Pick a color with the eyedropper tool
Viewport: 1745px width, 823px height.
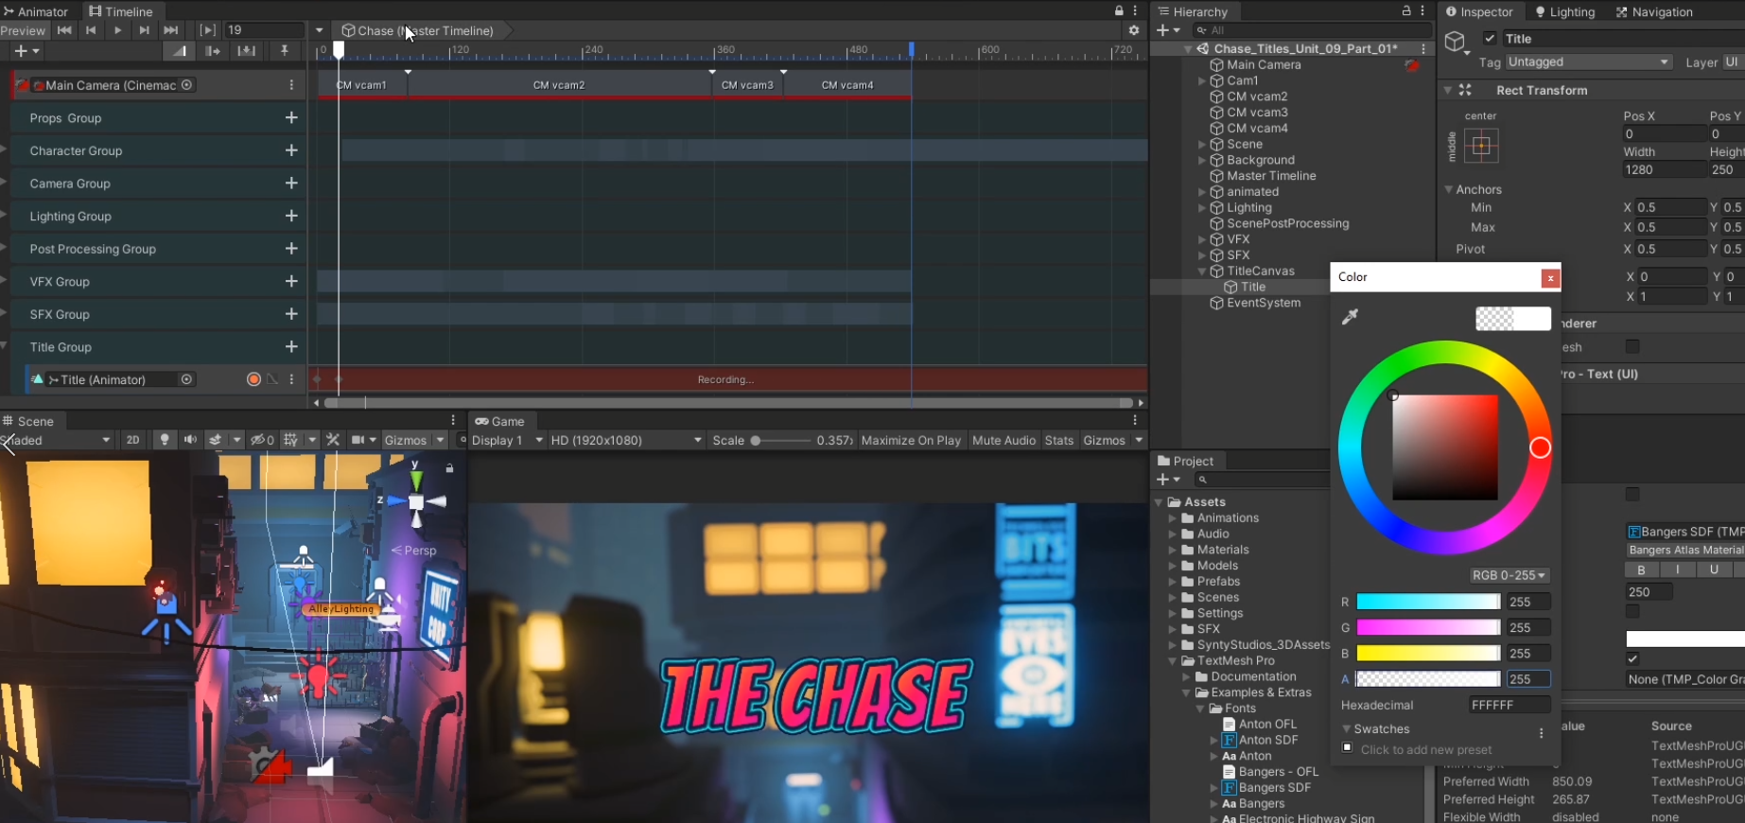(1350, 317)
